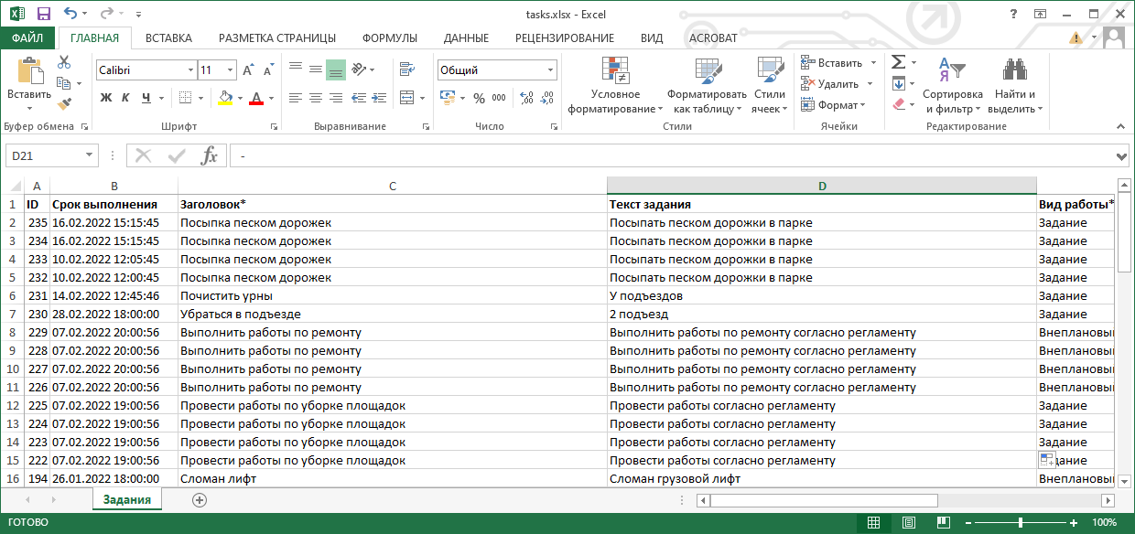Viewport: 1135px width, 534px height.
Task: Toggle italic formatting with the К button
Action: 126,98
